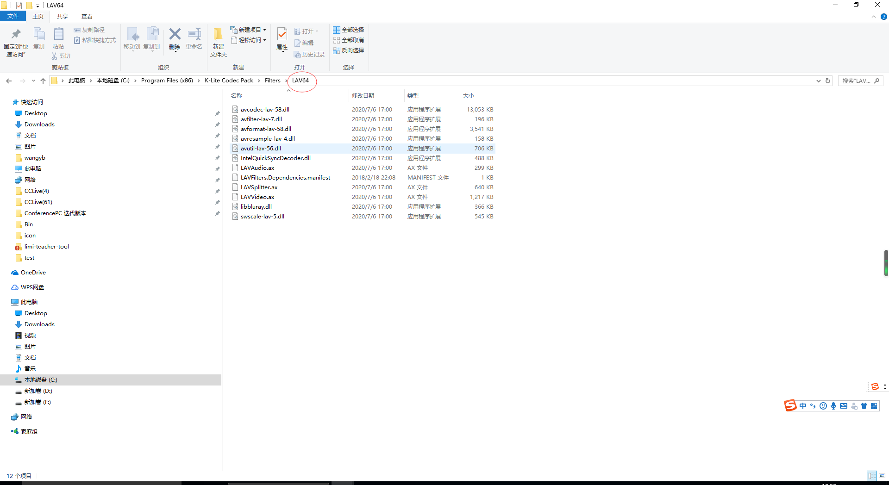The width and height of the screenshot is (889, 485).
Task: Click the Copy icon in the ribbon
Action: point(39,35)
